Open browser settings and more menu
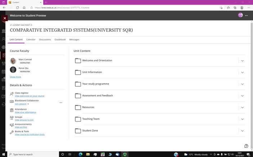Viewport: 253px width, 157px height. pyautogui.click(x=249, y=8)
